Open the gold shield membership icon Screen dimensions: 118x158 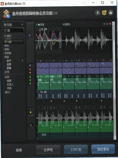[x=104, y=13]
